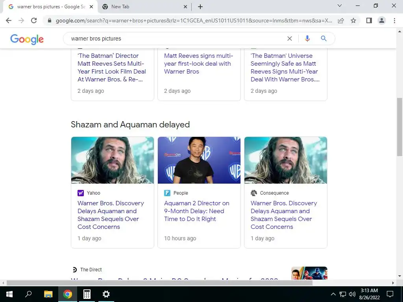
Task: Click into the Google search box
Action: pos(177,39)
